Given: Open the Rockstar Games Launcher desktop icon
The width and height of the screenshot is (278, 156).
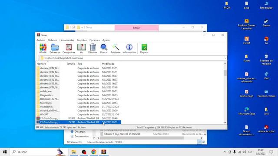Looking at the screenshot, I should pos(246,24).
